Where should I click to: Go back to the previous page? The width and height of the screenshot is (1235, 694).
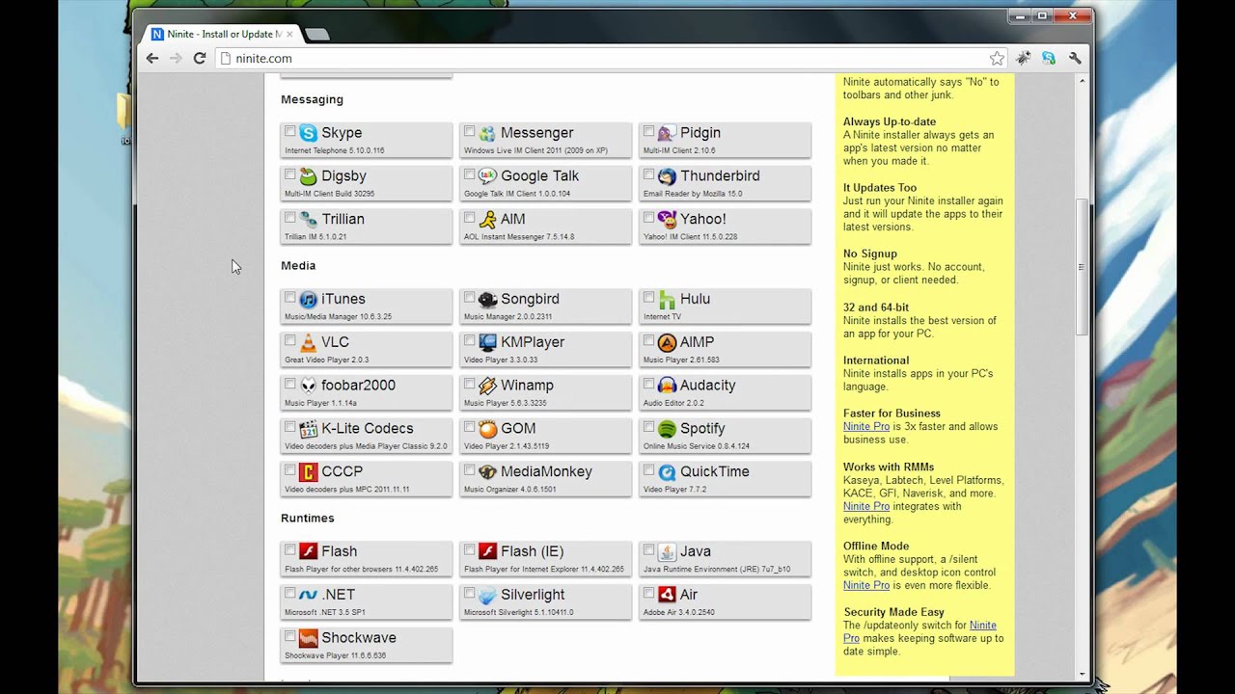(152, 58)
